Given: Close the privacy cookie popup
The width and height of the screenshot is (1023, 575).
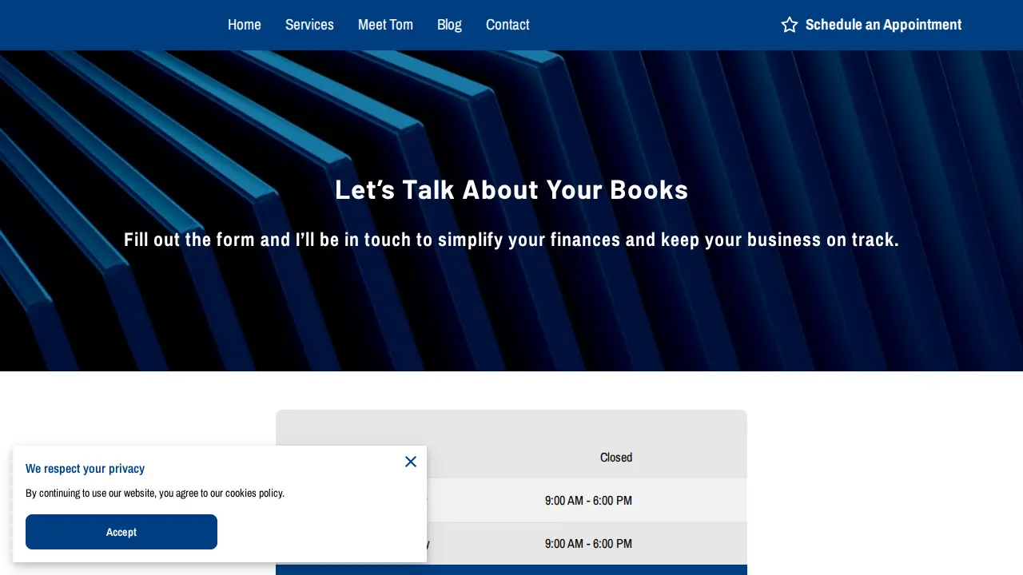Looking at the screenshot, I should coord(411,462).
